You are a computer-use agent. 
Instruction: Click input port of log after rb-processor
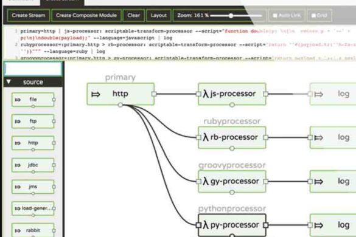(x=310, y=137)
